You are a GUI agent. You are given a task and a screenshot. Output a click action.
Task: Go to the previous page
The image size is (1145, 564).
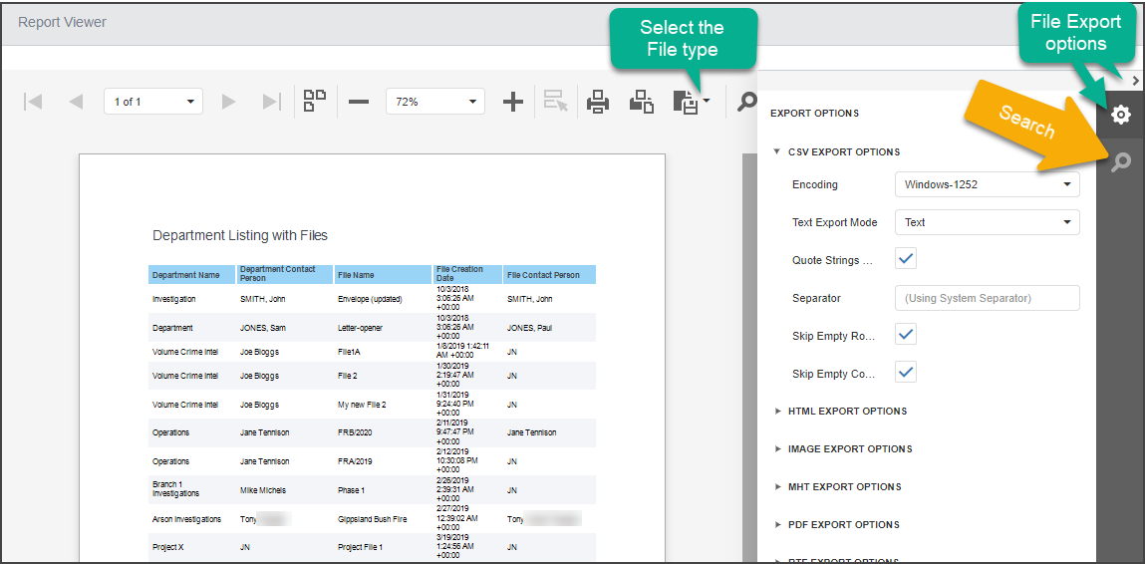point(76,102)
